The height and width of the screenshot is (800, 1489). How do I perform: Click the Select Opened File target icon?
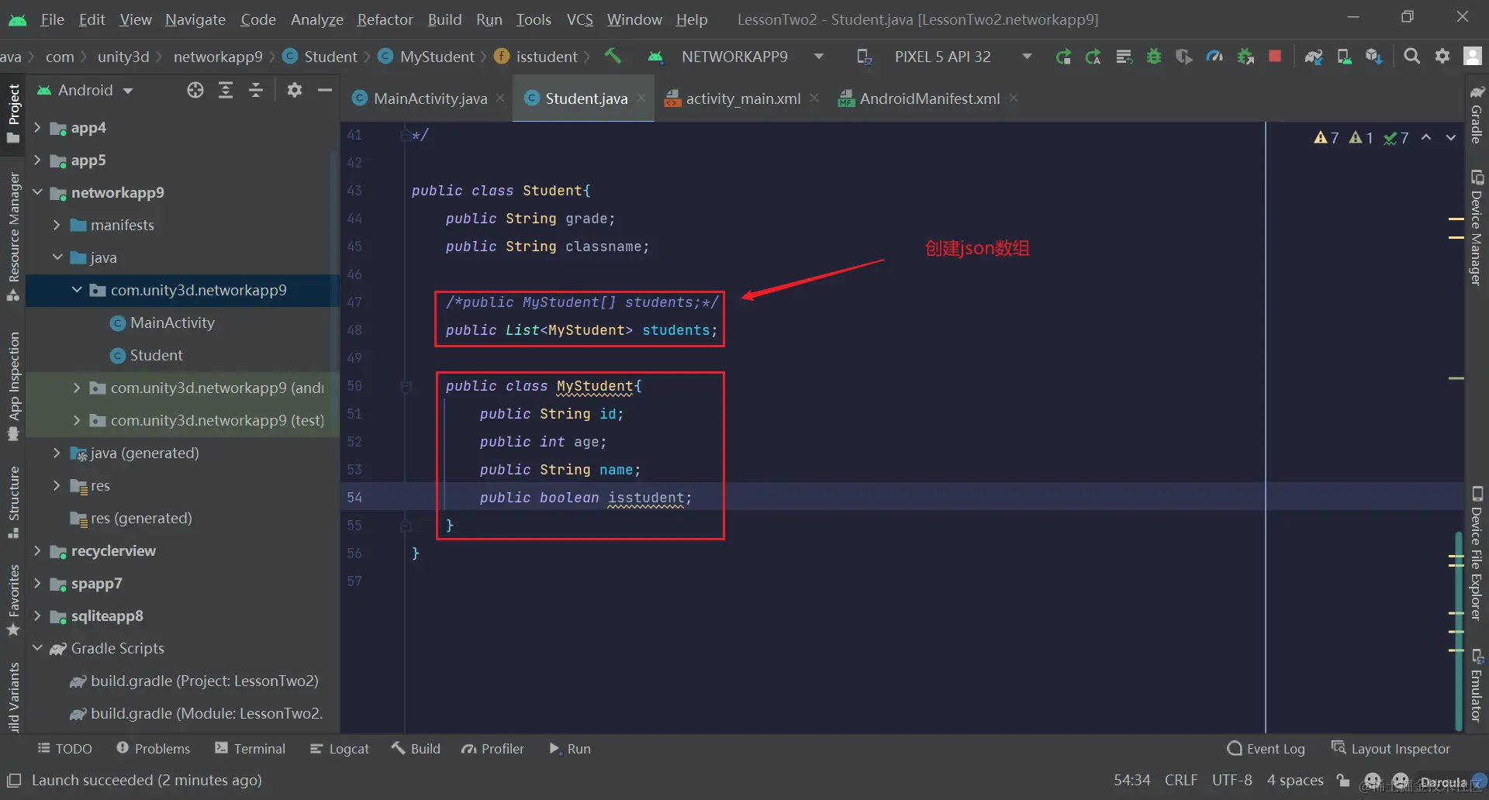click(x=195, y=91)
